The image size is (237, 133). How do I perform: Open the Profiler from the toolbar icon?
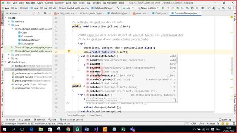pos(187,8)
